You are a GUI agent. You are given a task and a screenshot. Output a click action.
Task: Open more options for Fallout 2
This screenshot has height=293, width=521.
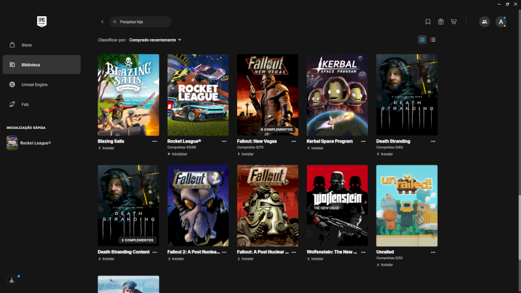pyautogui.click(x=224, y=252)
